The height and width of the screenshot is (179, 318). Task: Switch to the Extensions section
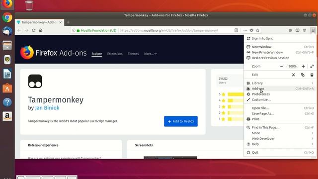point(115,54)
